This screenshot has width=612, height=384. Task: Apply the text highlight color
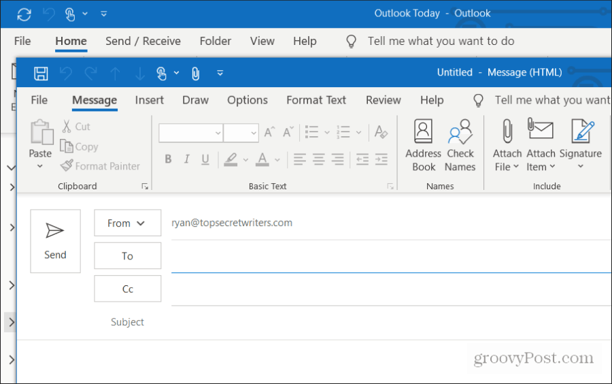(x=231, y=159)
